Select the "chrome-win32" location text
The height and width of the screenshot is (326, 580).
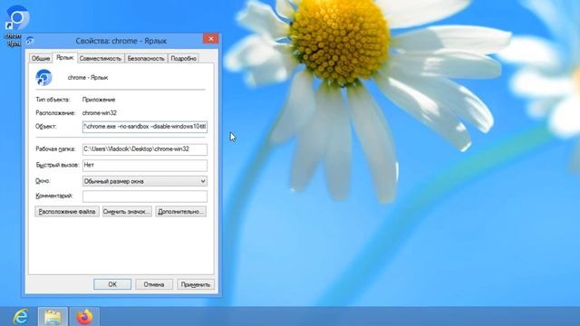coord(99,113)
